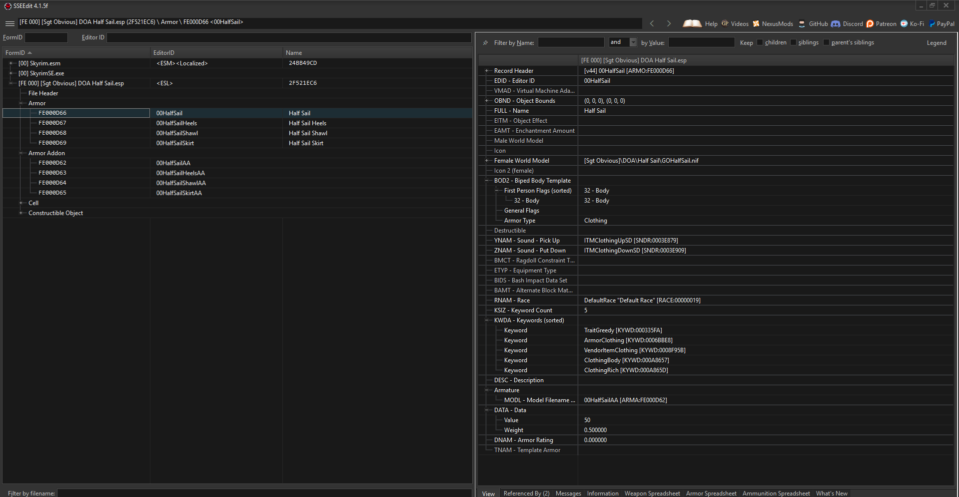Expand the Constructible Object group

[21, 213]
